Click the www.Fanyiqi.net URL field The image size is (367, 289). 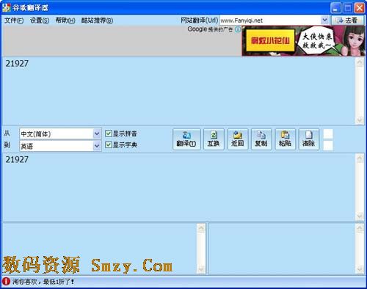(270, 21)
